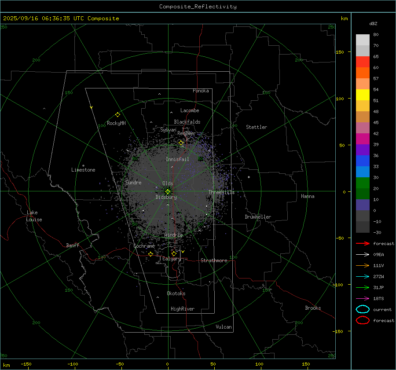The height and width of the screenshot is (370, 396).
Task: Click the yellow diamond marker above RockyMH
Action: 117,115
